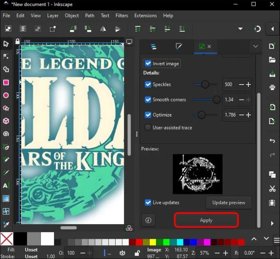Increase Speckles value with plus

point(248,84)
